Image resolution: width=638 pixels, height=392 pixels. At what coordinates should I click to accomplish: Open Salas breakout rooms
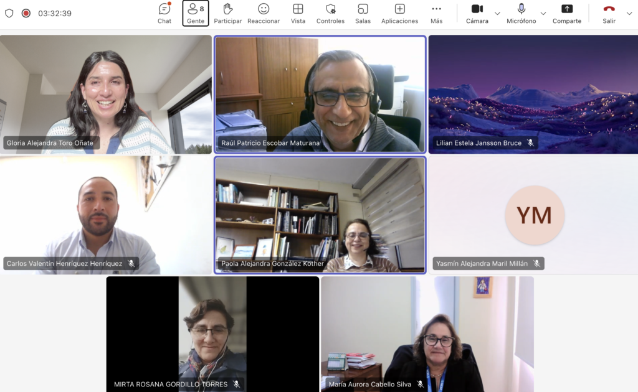coord(363,14)
